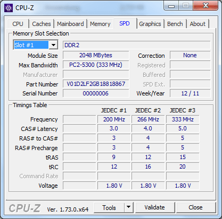Click the part number V01D2LF2GB18818867

click(96, 84)
